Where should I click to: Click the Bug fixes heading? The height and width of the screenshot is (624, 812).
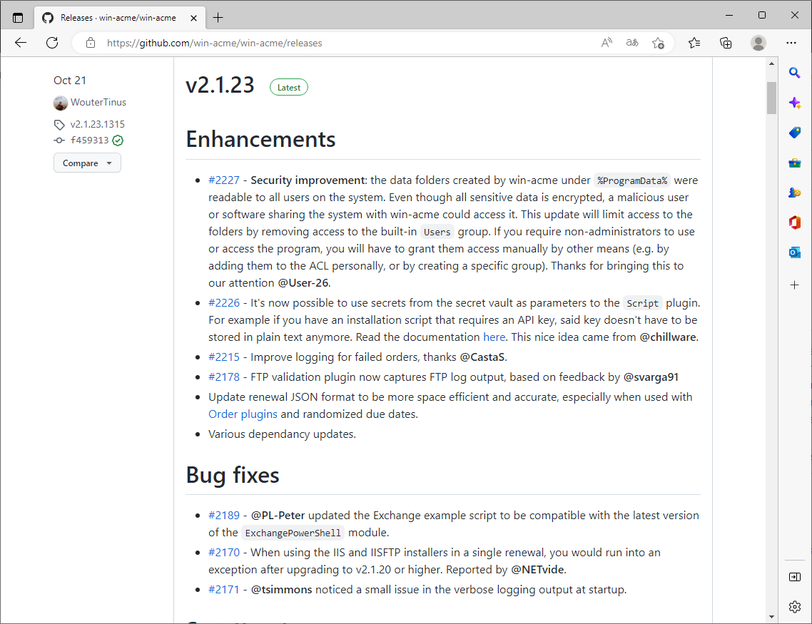(233, 475)
